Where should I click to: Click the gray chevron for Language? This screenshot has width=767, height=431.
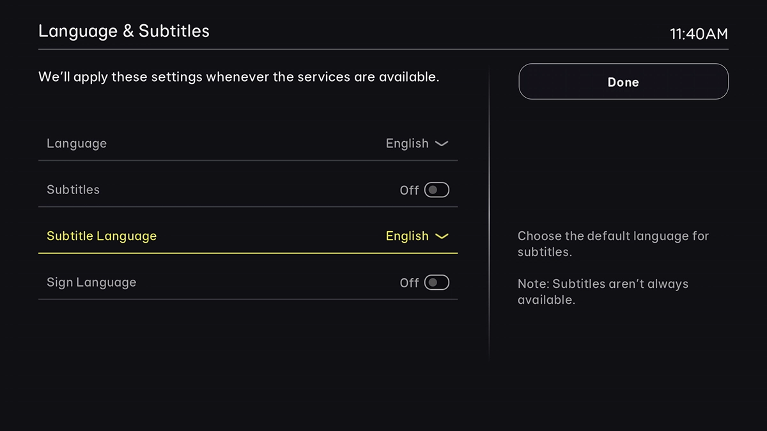click(442, 144)
